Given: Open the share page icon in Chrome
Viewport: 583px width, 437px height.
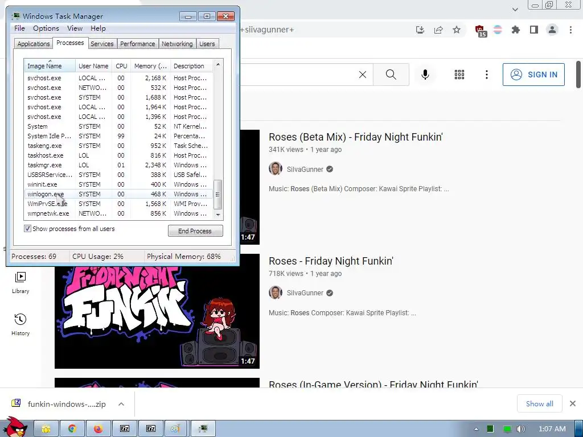Looking at the screenshot, I should [438, 30].
